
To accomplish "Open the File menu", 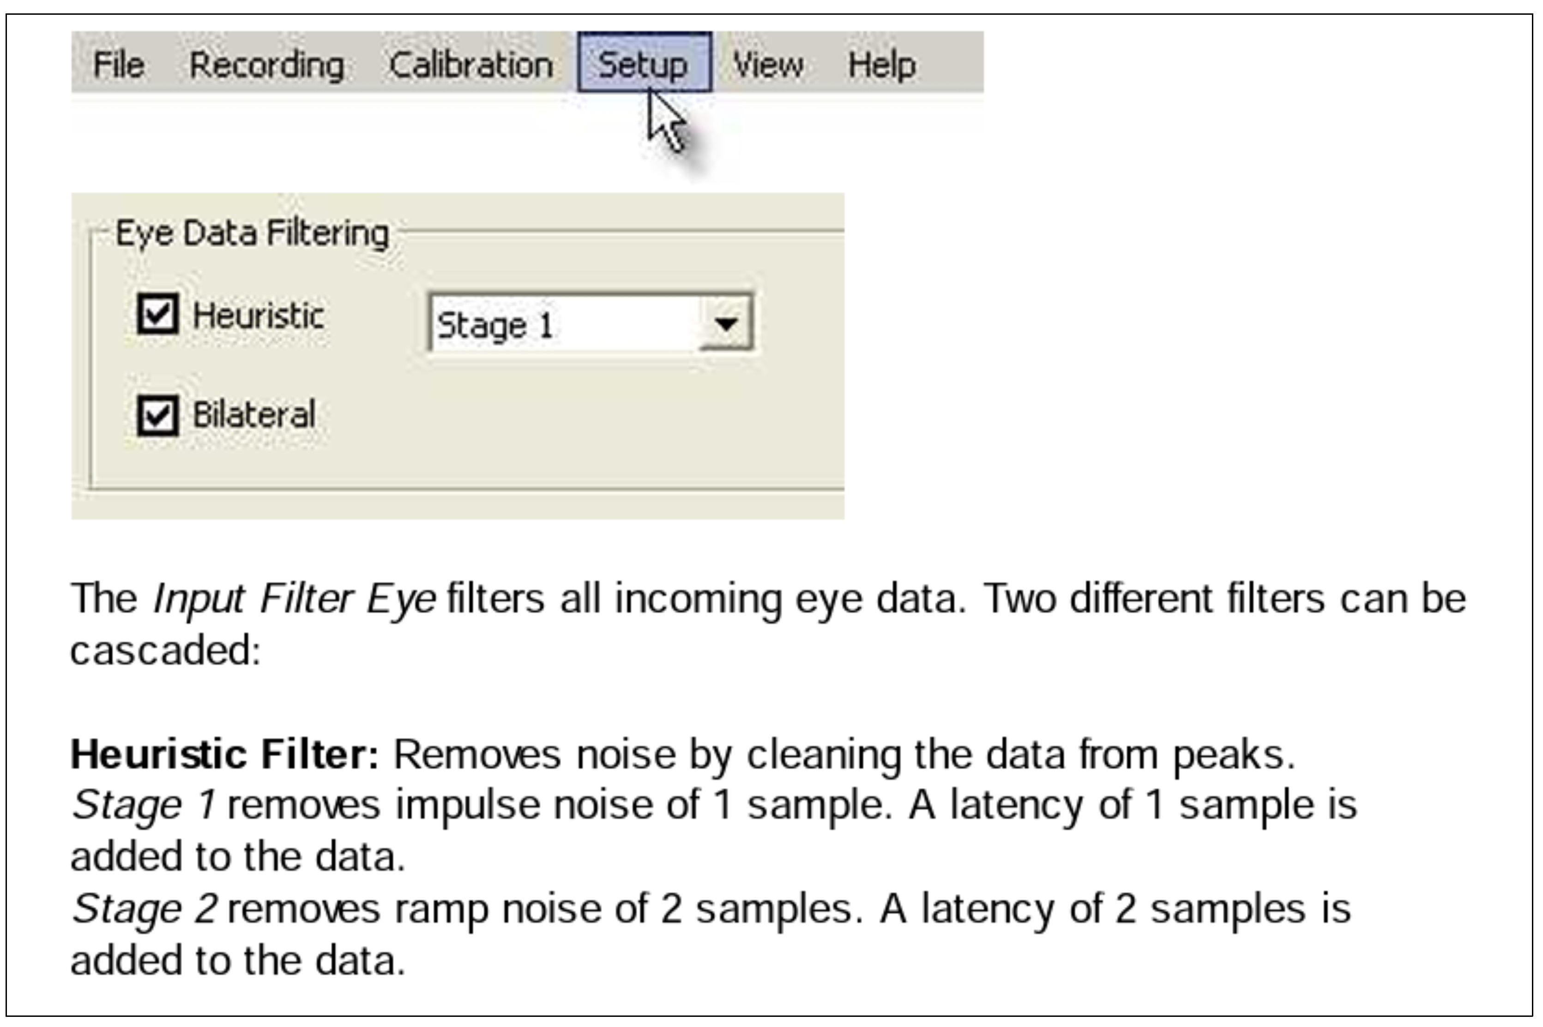I will click(119, 65).
